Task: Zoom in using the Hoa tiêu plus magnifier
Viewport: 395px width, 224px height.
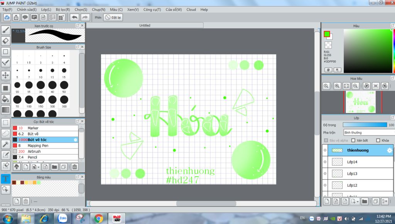Action: (337, 86)
